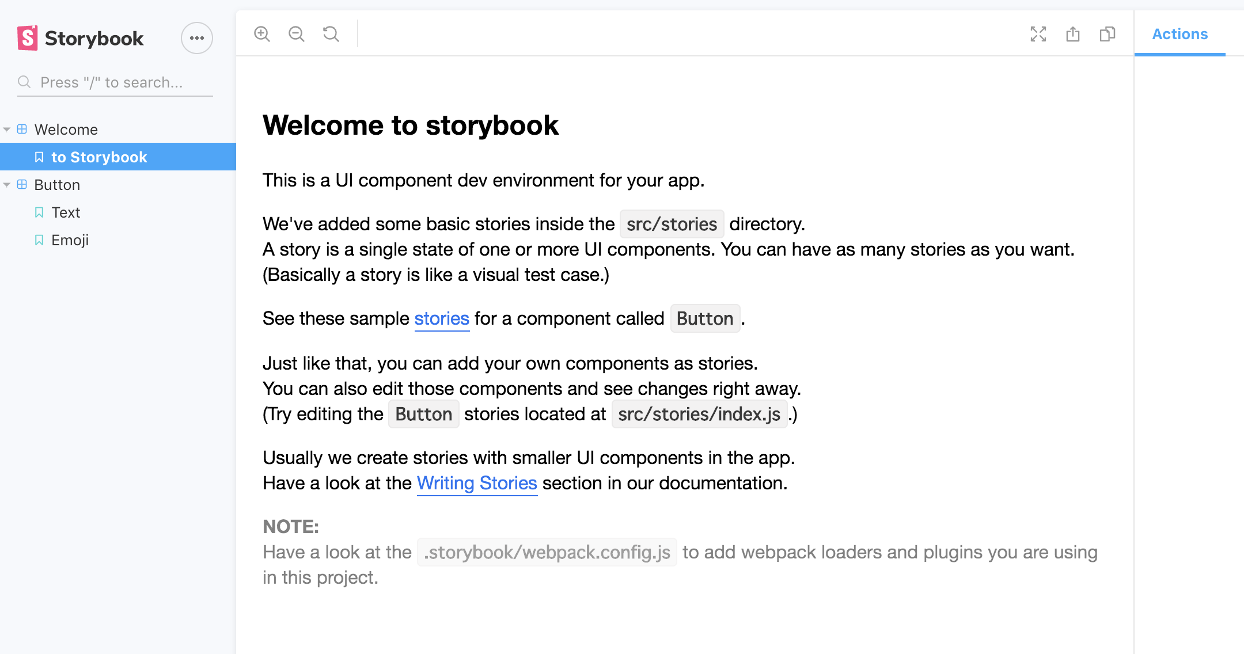Zoom out the preview
Screen dimensions: 1244x654
(x=297, y=34)
